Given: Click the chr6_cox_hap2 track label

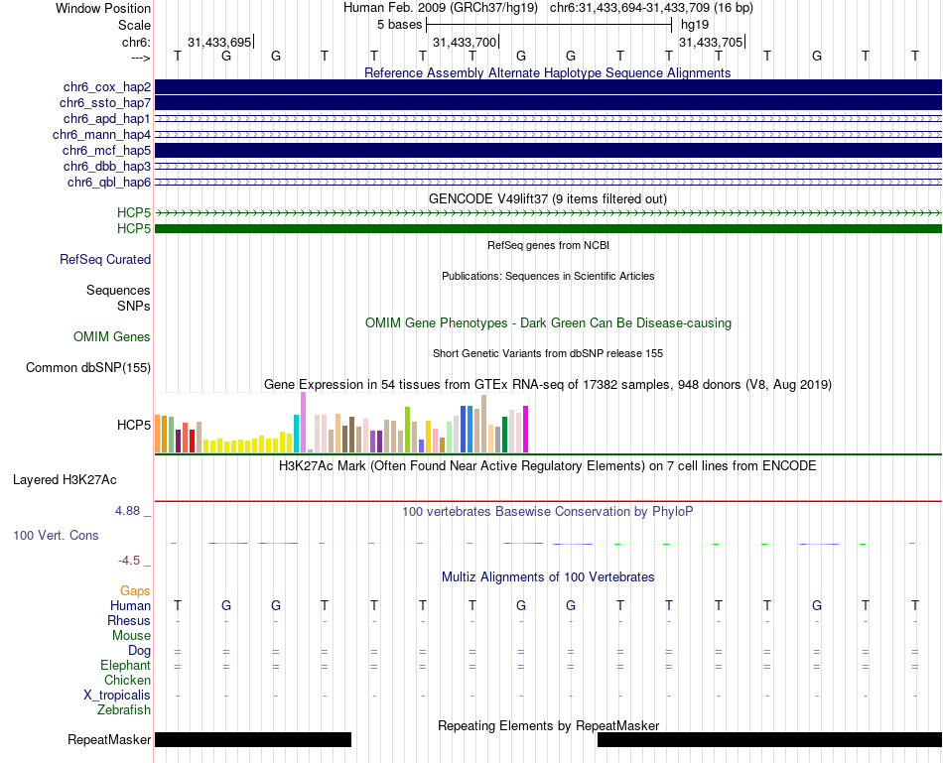Looking at the screenshot, I should (107, 87).
